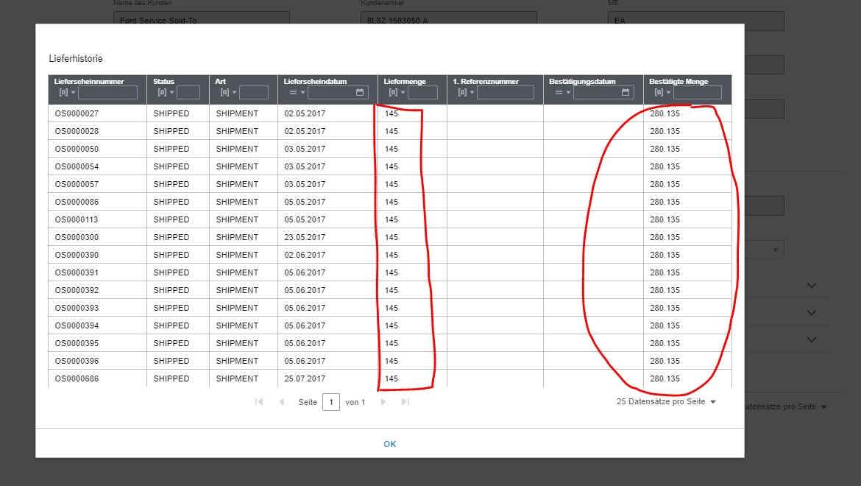Screen dimensions: 861x486
Task: Open Datensätze pro Seite dropdown in background window
Action: tap(785, 407)
